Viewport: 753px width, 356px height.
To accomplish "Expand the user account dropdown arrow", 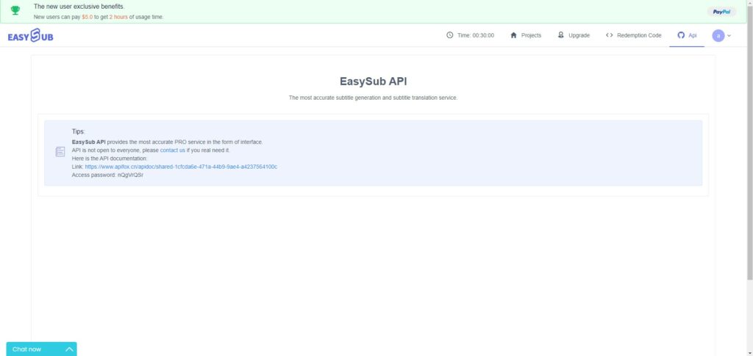I will point(729,35).
